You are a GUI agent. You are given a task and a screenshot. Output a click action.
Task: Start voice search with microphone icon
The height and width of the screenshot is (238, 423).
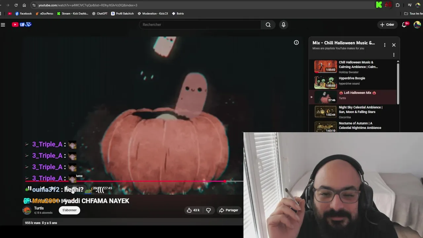284,24
